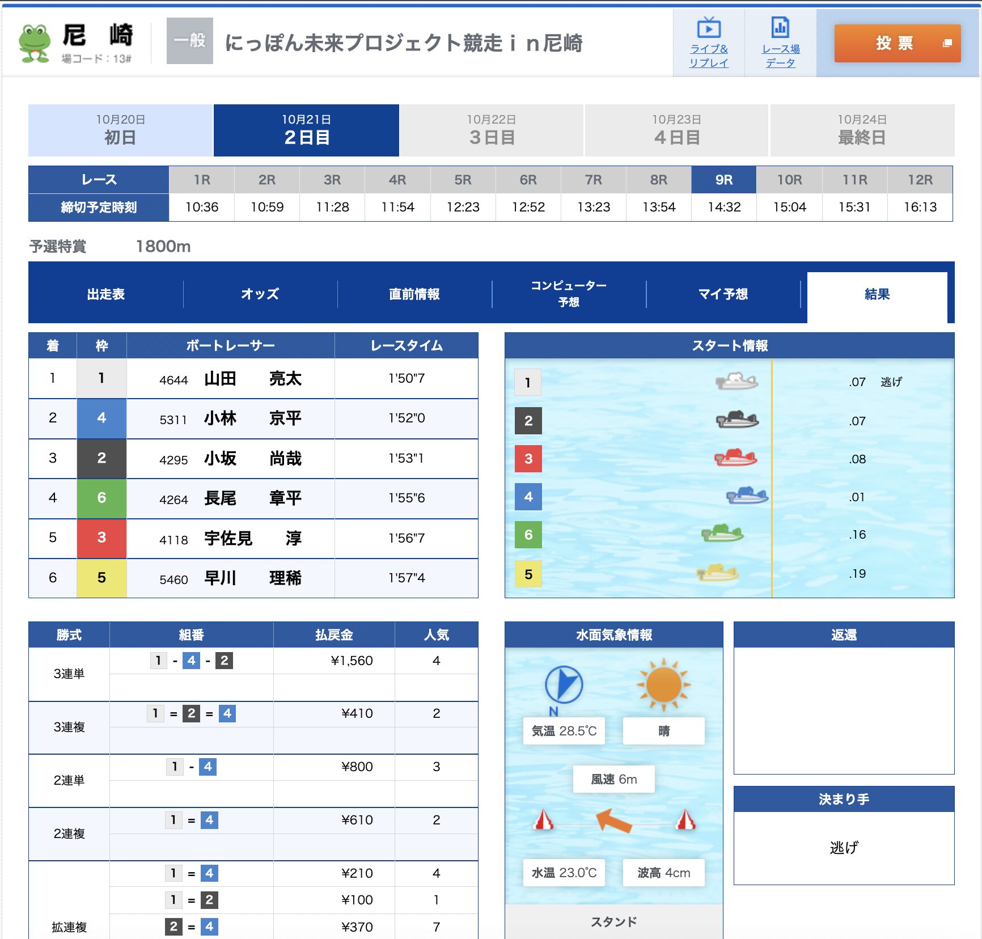Click the orange 投票 vote button

pos(897,43)
